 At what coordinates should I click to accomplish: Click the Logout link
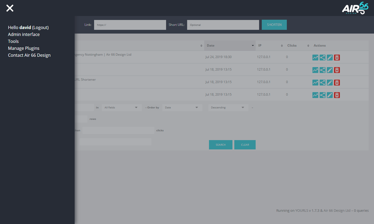pyautogui.click(x=40, y=27)
